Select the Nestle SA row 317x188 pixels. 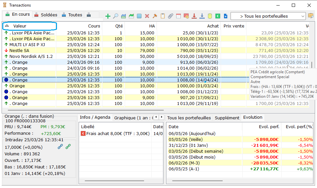click(x=156, y=50)
